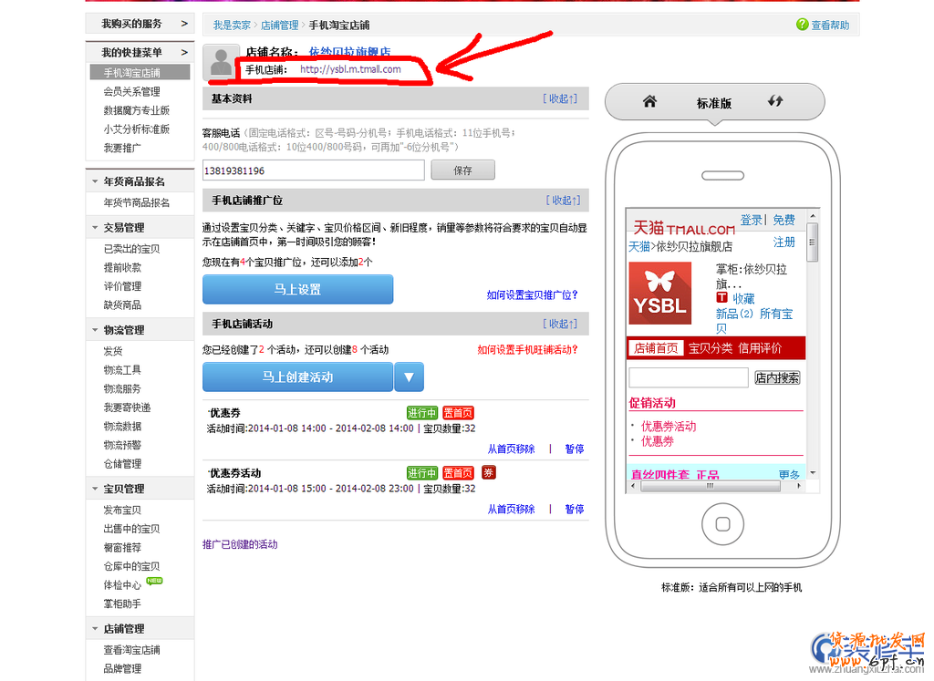Open the ysbl.m.tmall.com mobile shop link

pos(350,69)
